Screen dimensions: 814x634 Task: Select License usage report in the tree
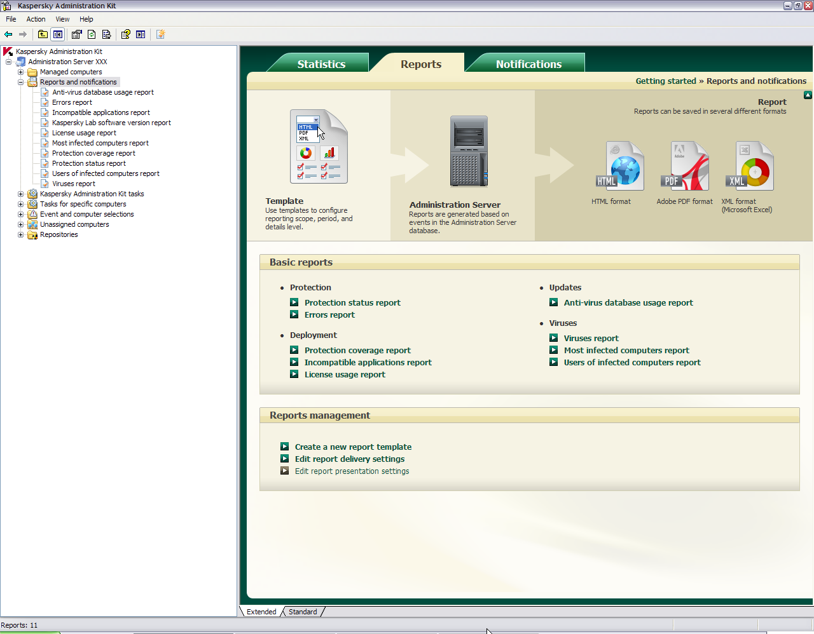84,133
